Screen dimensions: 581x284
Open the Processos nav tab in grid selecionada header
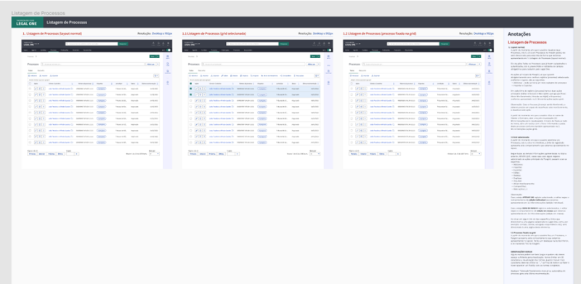point(214,49)
